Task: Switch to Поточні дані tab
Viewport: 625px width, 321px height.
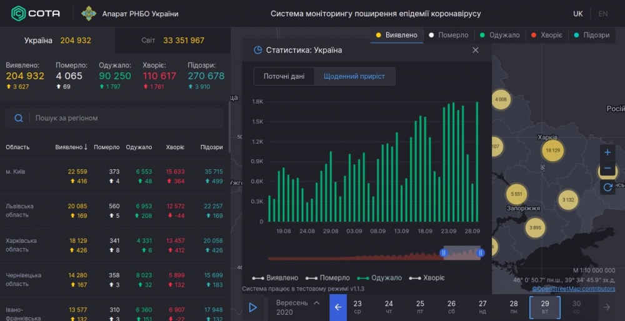Action: click(x=284, y=76)
